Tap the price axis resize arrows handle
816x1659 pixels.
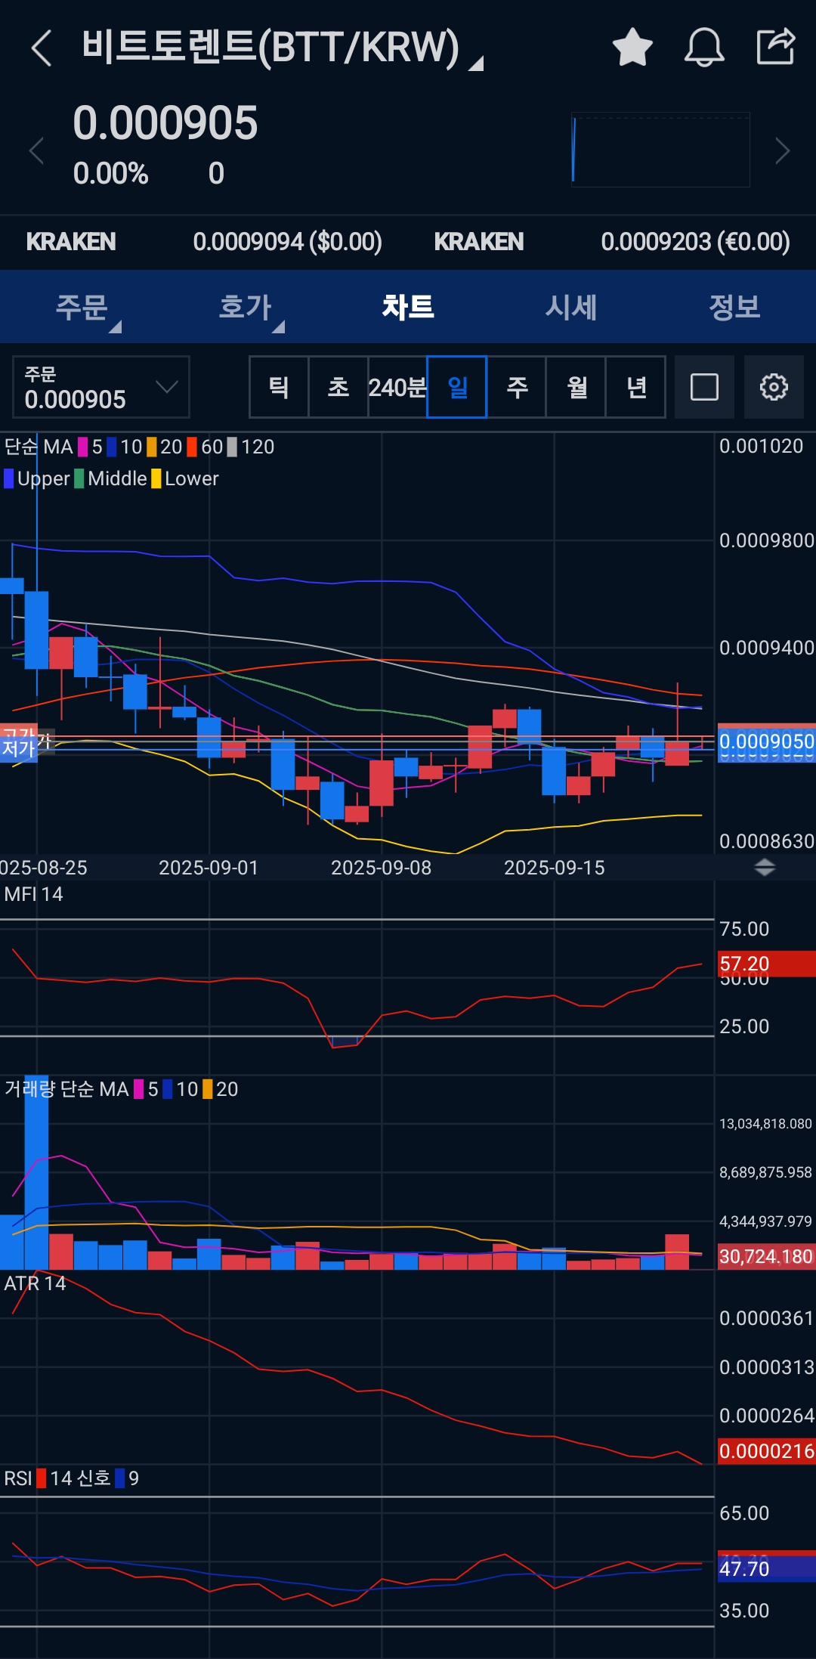point(765,868)
